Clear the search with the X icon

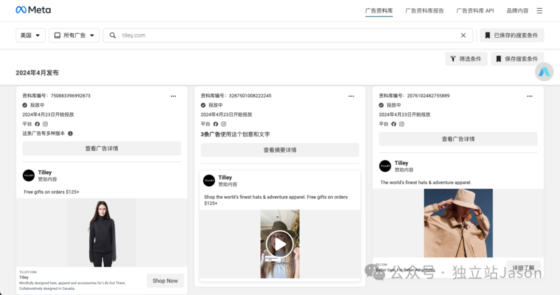tap(463, 35)
